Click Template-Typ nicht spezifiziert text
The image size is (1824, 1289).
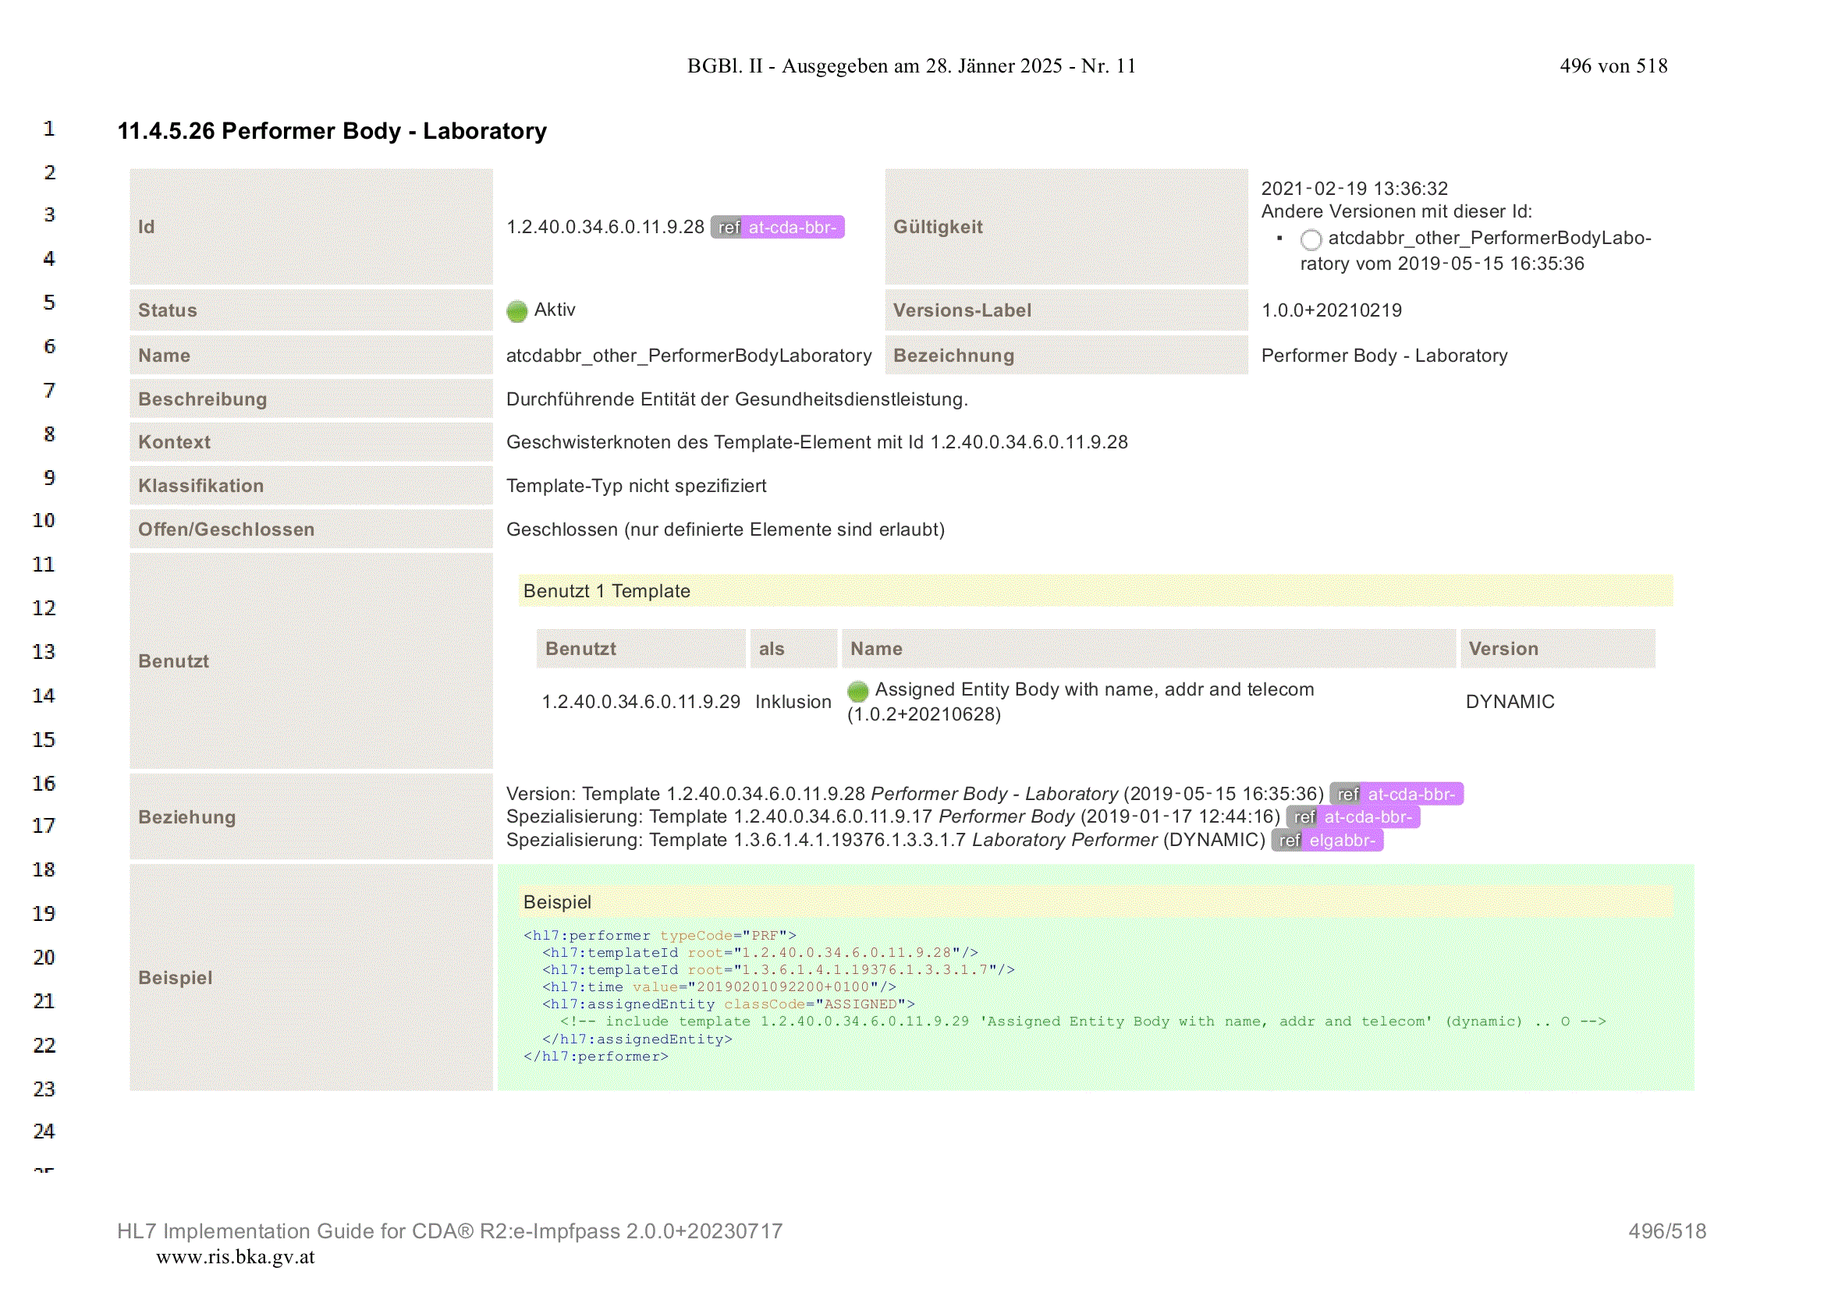[x=637, y=486]
